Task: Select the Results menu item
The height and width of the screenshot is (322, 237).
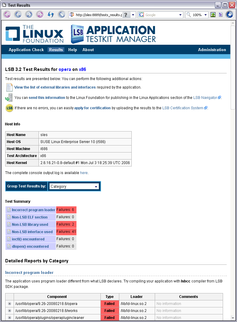Action: [x=56, y=50]
